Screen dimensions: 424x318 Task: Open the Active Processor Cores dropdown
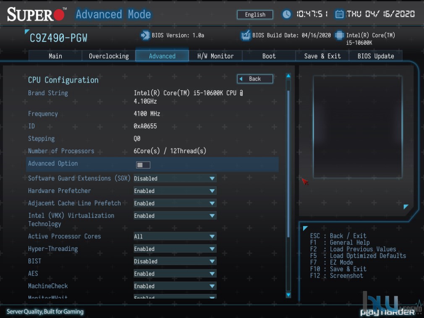(175, 237)
